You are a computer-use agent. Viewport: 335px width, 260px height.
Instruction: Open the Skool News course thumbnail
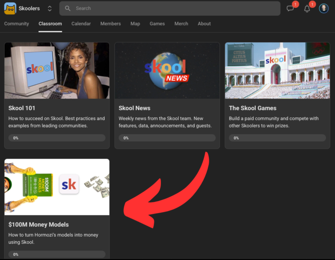coord(167,71)
